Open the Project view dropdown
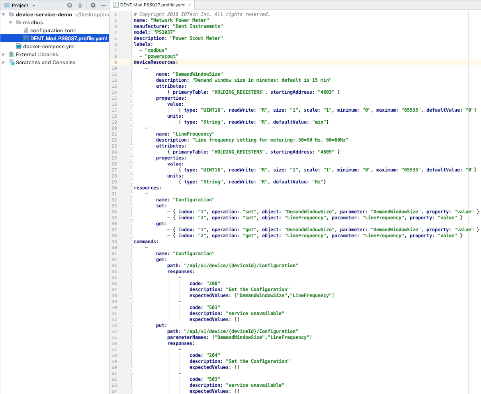481x394 pixels. click(33, 6)
